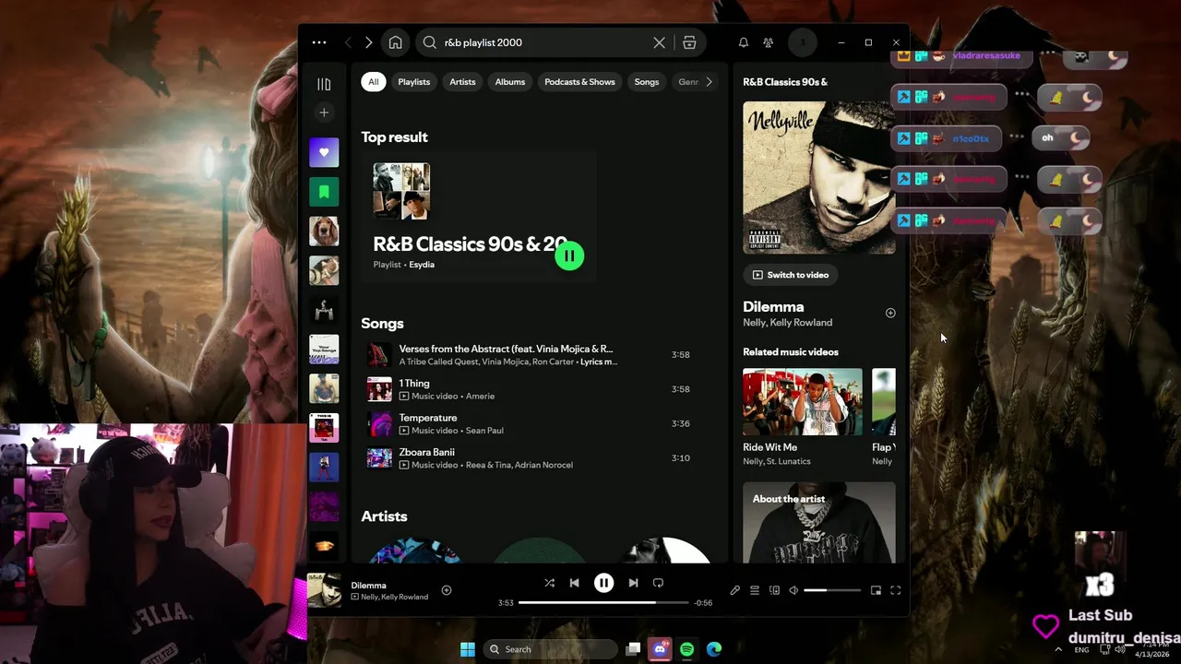This screenshot has width=1181, height=664.
Task: Open the Temperature song title
Action: tap(428, 418)
